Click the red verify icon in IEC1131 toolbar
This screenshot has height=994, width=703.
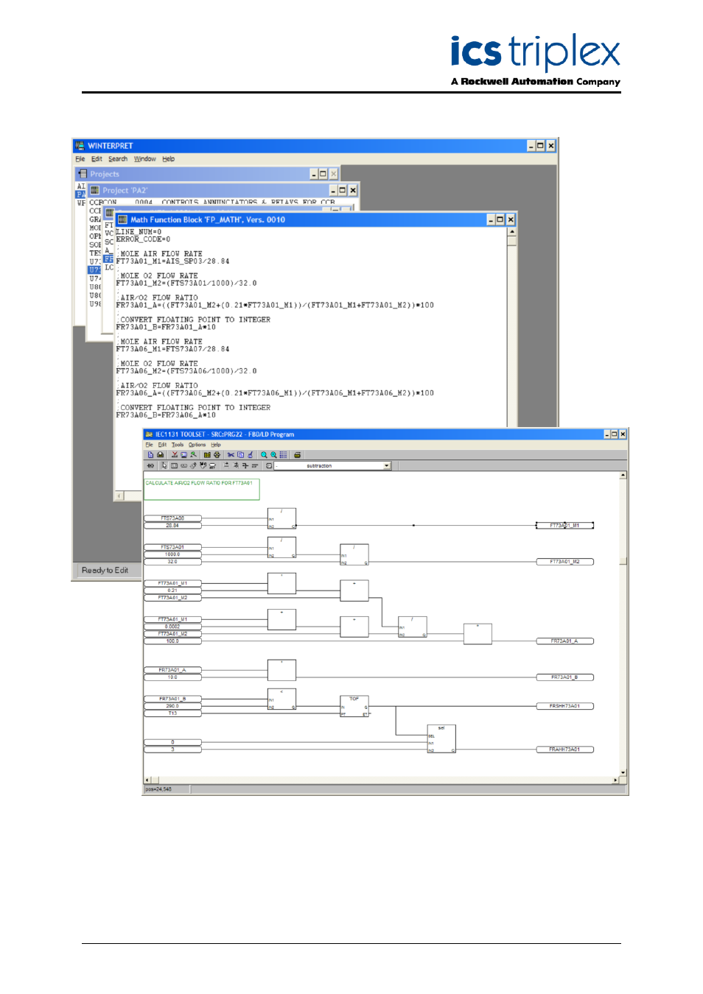tap(175, 454)
